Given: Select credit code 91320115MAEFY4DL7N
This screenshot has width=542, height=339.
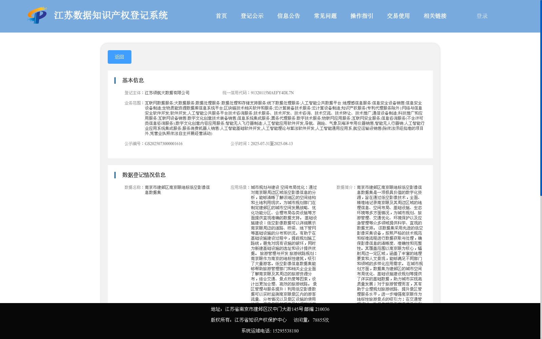Looking at the screenshot, I should (x=272, y=93).
